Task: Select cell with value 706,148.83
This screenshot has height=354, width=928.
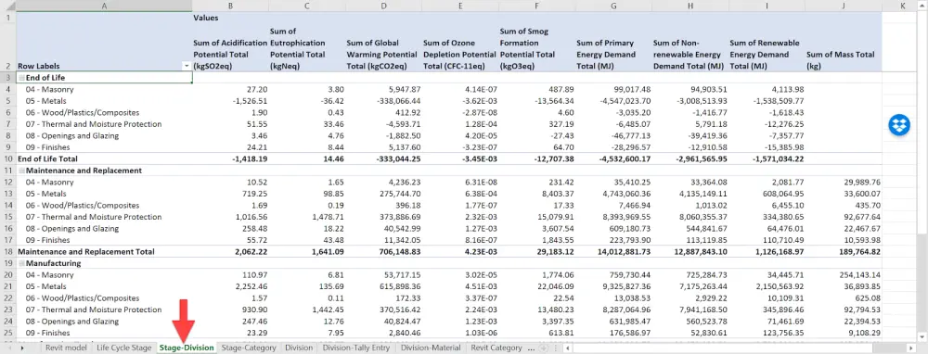Action: pyautogui.click(x=383, y=251)
